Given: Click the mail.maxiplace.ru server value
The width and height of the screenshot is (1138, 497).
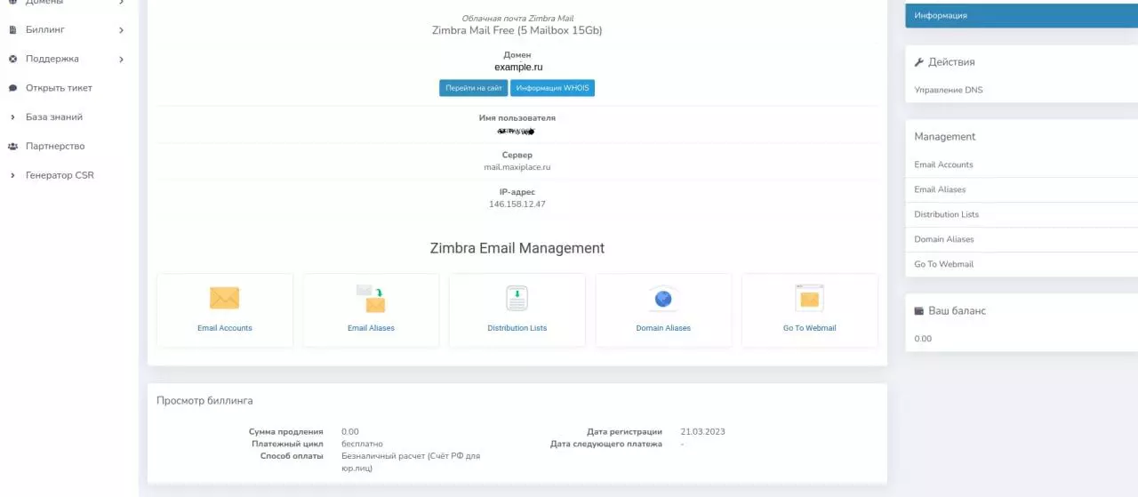Looking at the screenshot, I should [x=517, y=166].
